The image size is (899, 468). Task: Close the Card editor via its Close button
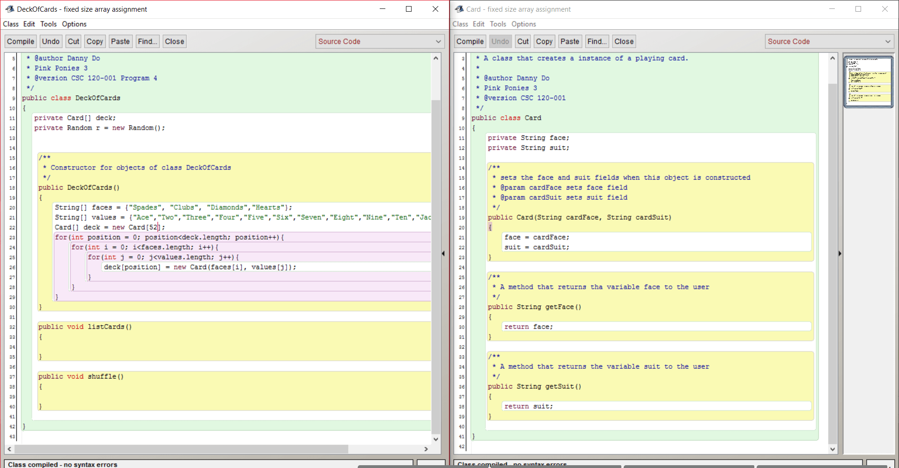(624, 41)
